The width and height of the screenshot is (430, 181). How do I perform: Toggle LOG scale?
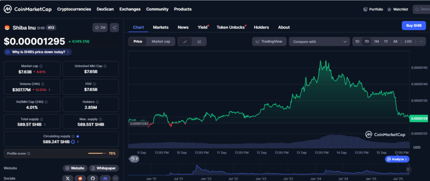coord(408,41)
